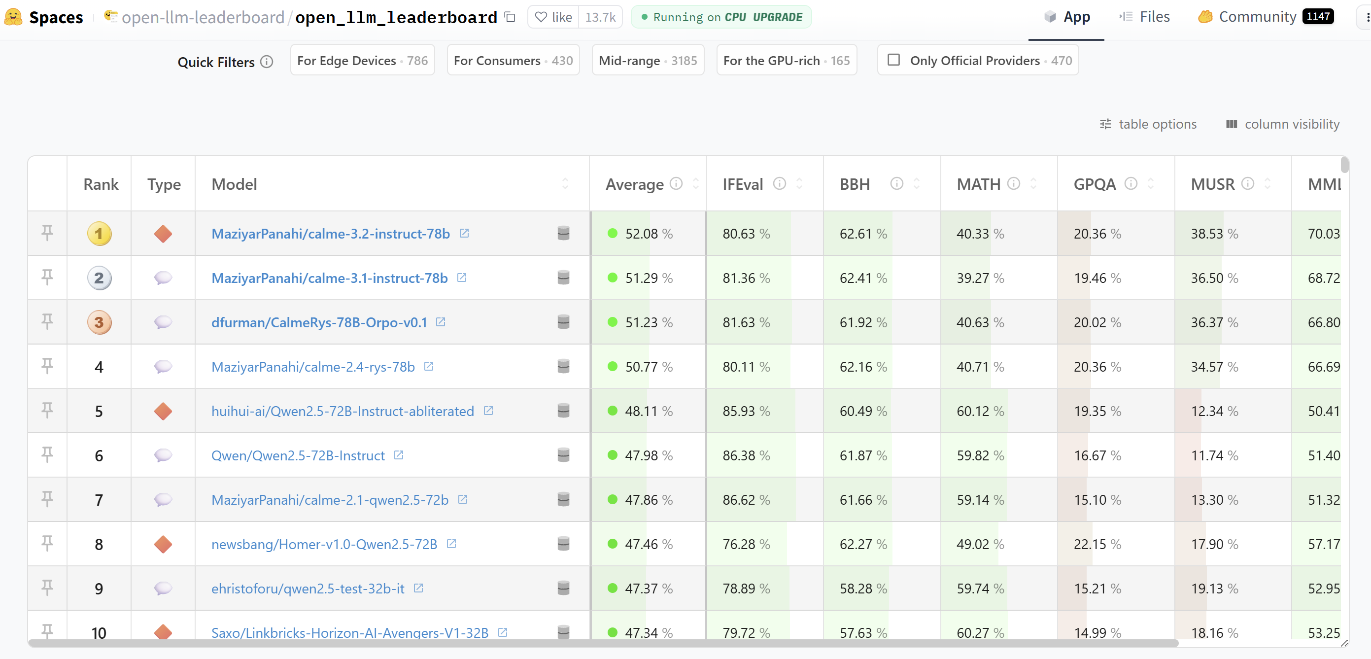This screenshot has width=1371, height=659.
Task: Sort the GPQA column
Action: (x=1151, y=184)
